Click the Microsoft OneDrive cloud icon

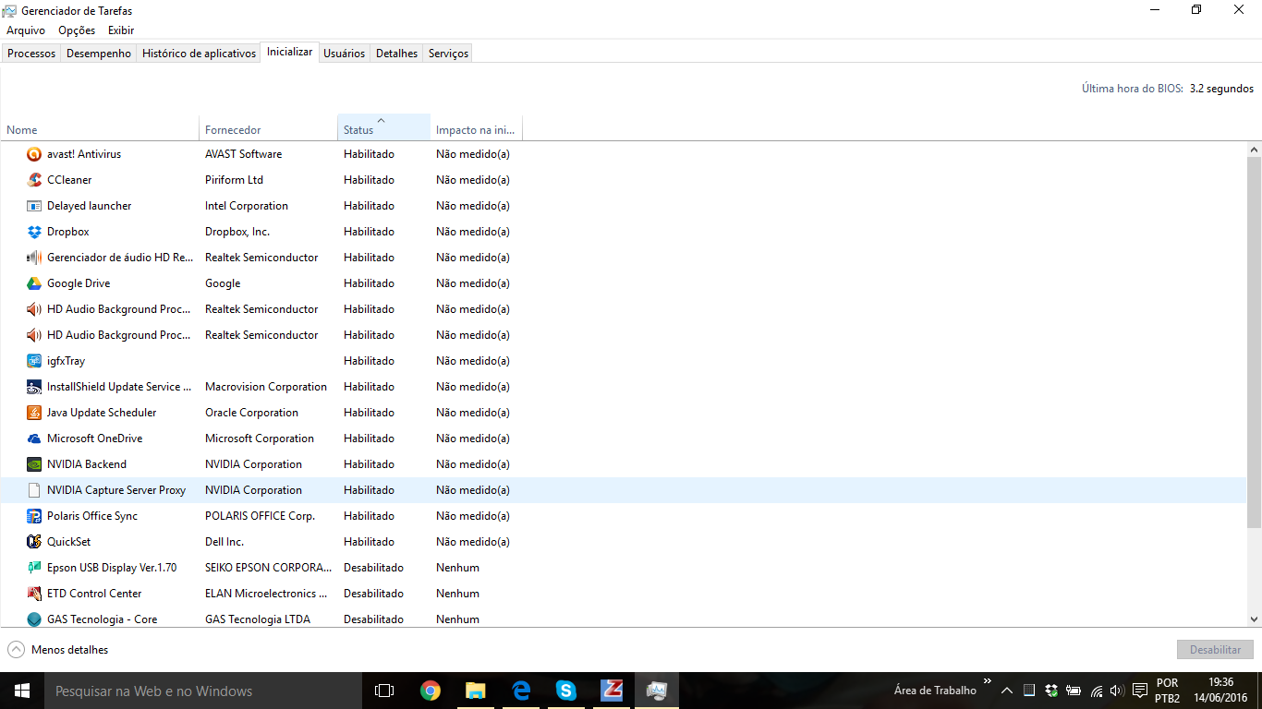point(34,439)
